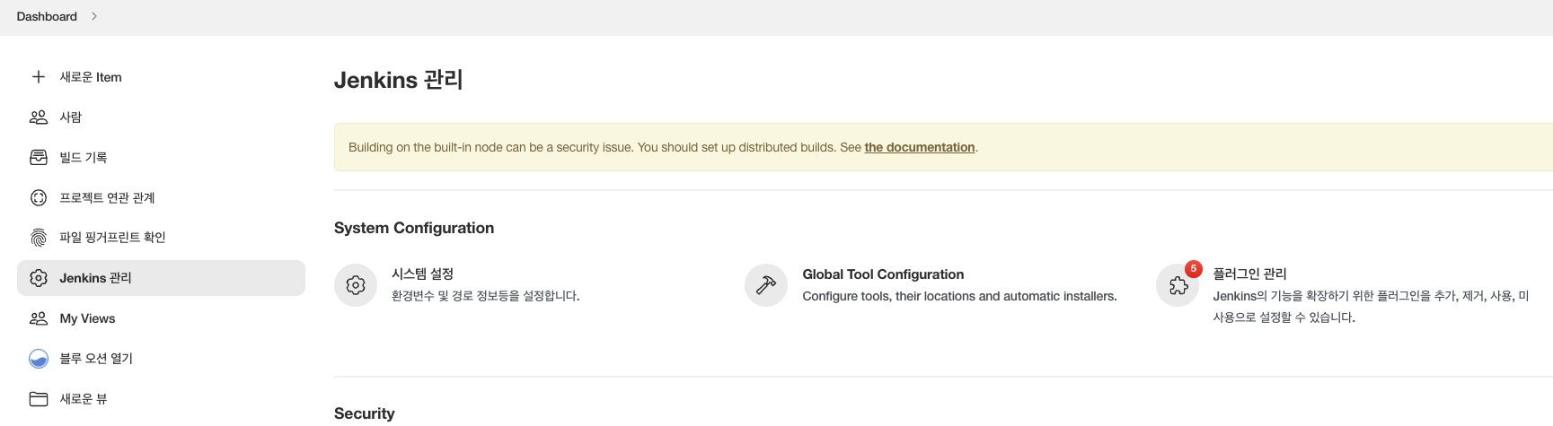This screenshot has height=426, width=1553.
Task: Click the puzzle piece 플러그인 관리 icon
Action: click(1178, 286)
